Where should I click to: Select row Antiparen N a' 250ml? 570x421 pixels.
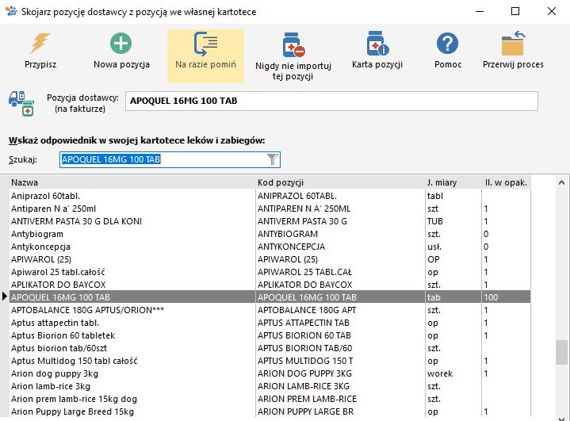[270, 209]
